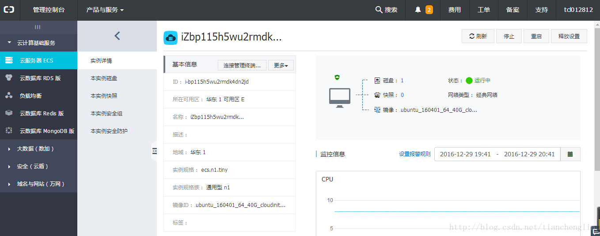Screen dimensions: 600x236
Task: Click the disk icon beside 磁盘
Action: coord(377,81)
